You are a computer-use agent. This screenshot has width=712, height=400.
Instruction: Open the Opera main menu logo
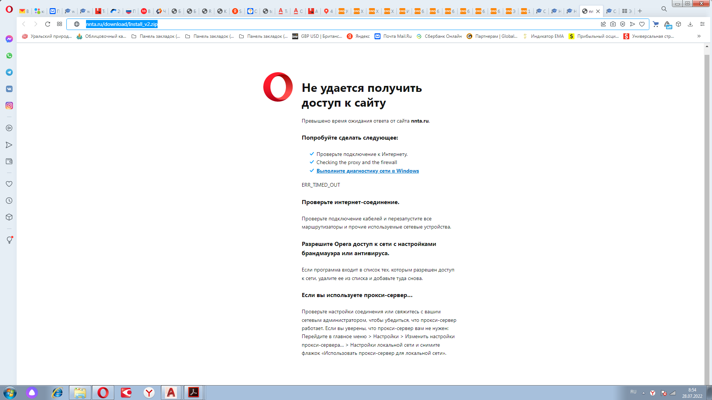pyautogui.click(x=9, y=10)
